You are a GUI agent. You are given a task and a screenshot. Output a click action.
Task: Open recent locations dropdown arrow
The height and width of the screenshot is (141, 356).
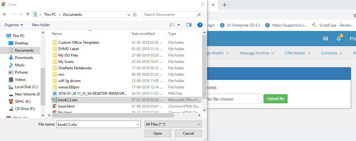(x=21, y=15)
